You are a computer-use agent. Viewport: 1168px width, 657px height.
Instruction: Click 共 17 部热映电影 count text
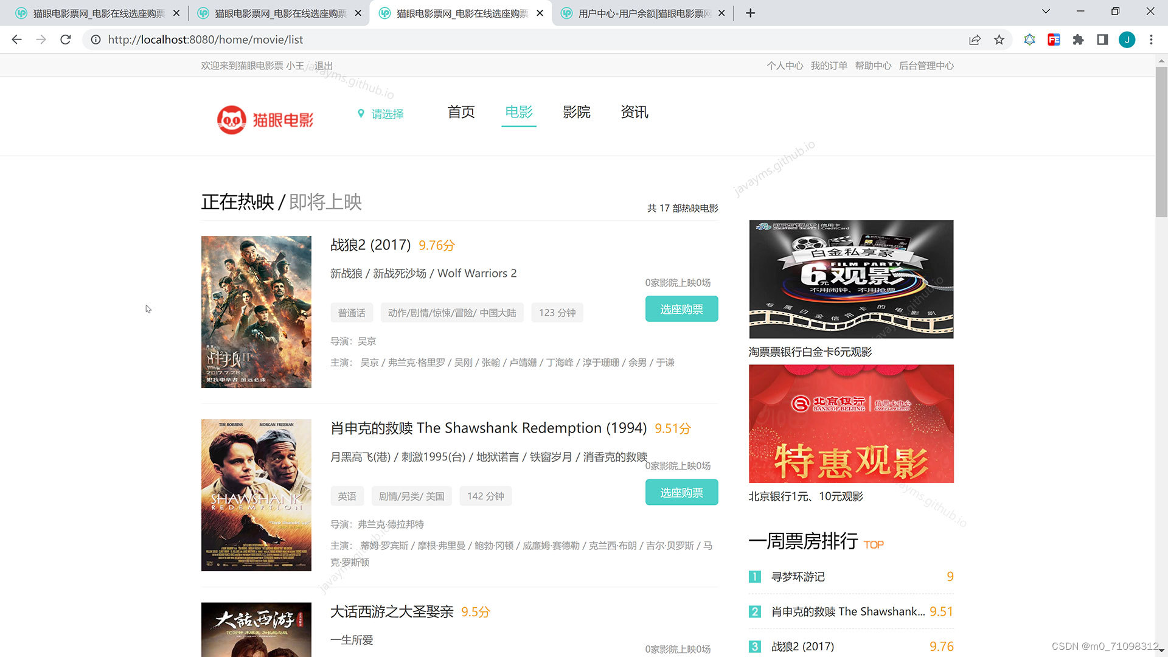pos(683,208)
